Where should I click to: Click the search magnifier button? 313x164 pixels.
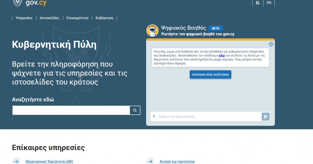click(135, 110)
